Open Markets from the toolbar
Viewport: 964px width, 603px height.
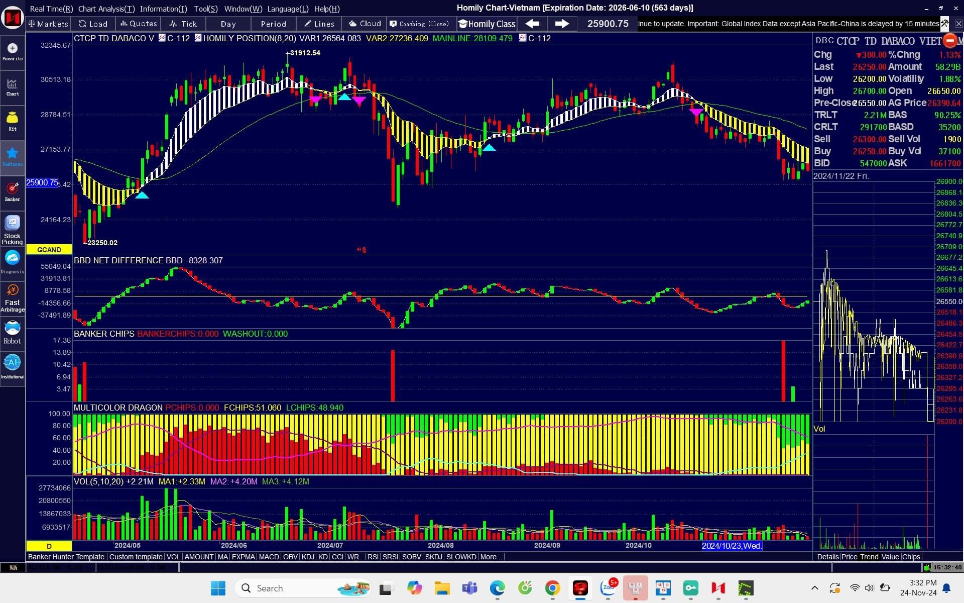click(48, 24)
